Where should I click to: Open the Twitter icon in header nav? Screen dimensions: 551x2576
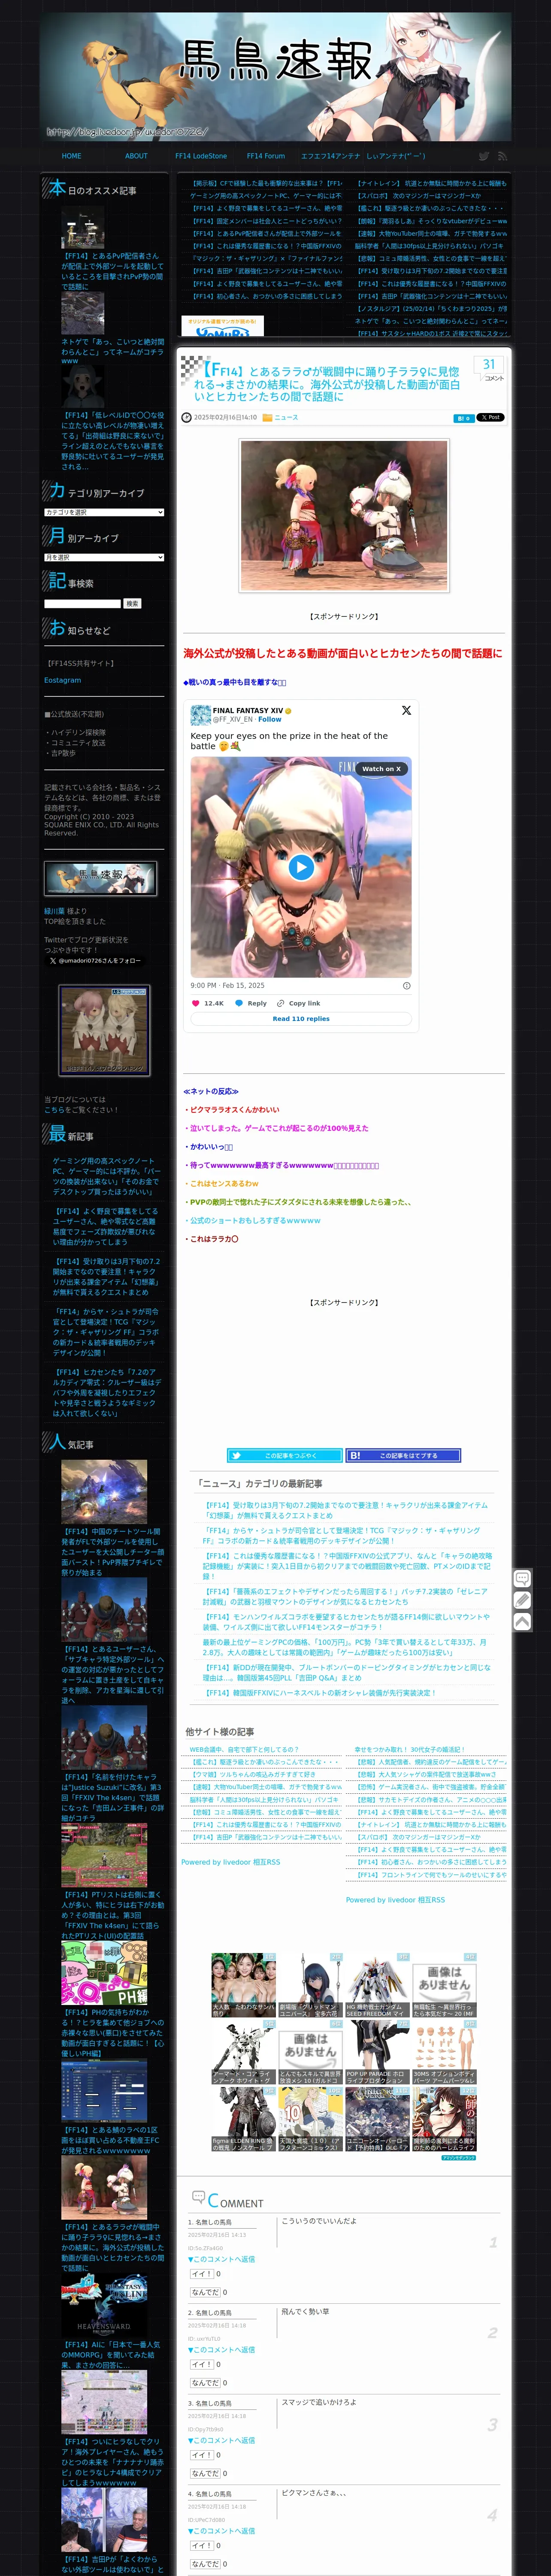(484, 156)
